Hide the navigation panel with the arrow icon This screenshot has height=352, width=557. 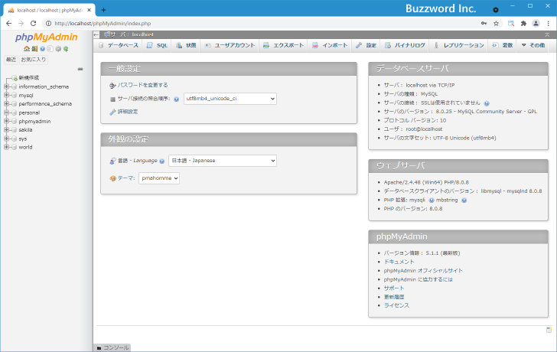tap(96, 34)
